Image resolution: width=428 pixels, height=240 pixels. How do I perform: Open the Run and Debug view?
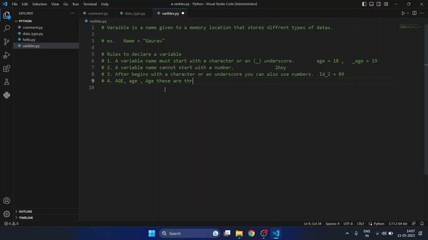(x=7, y=55)
